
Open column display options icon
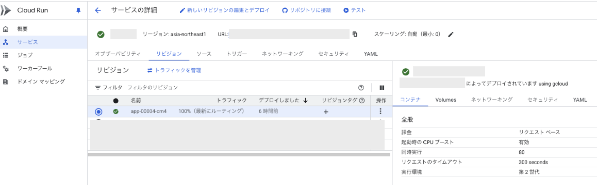point(382,88)
